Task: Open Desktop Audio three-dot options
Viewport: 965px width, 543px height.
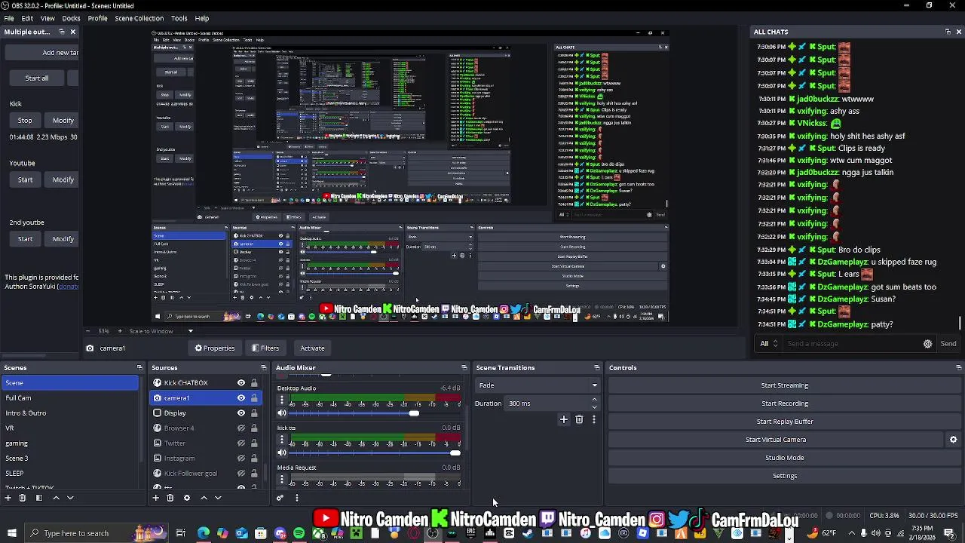Action: [282, 400]
